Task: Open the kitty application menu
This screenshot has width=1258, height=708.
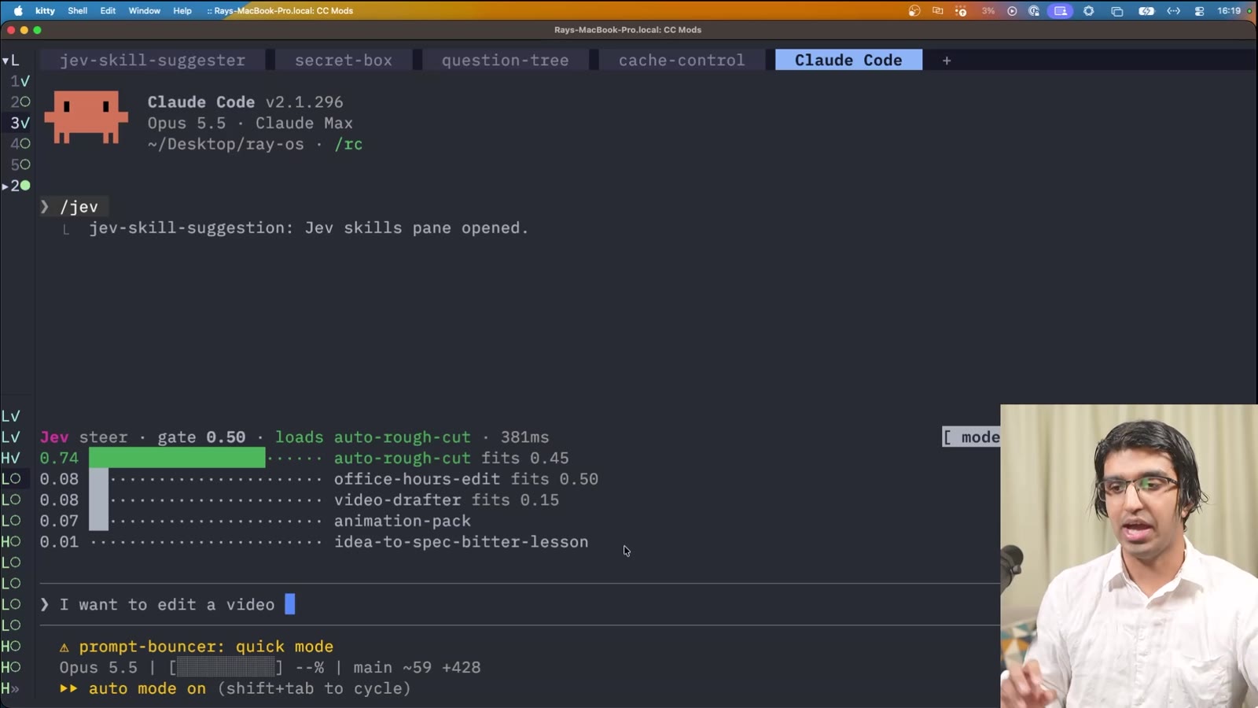Action: pos(45,11)
